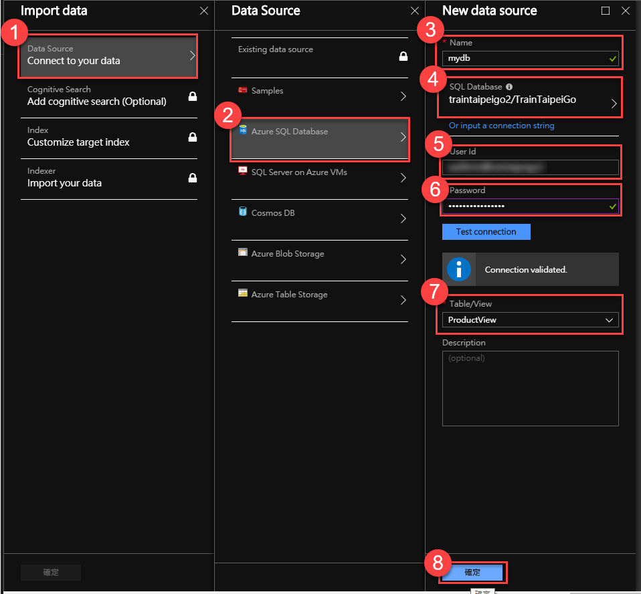Click the Samples icon

242,90
